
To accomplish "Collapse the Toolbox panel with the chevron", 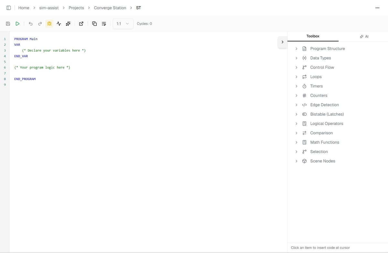I will pyautogui.click(x=282, y=42).
